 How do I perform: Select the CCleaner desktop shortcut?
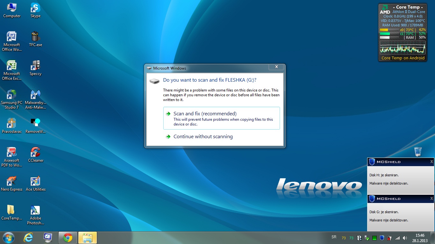(35, 155)
